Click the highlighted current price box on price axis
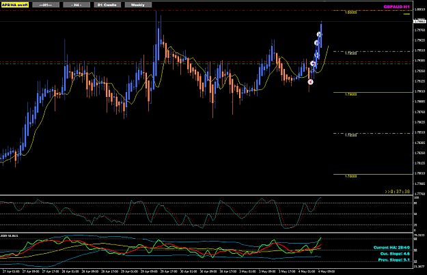 pos(419,21)
